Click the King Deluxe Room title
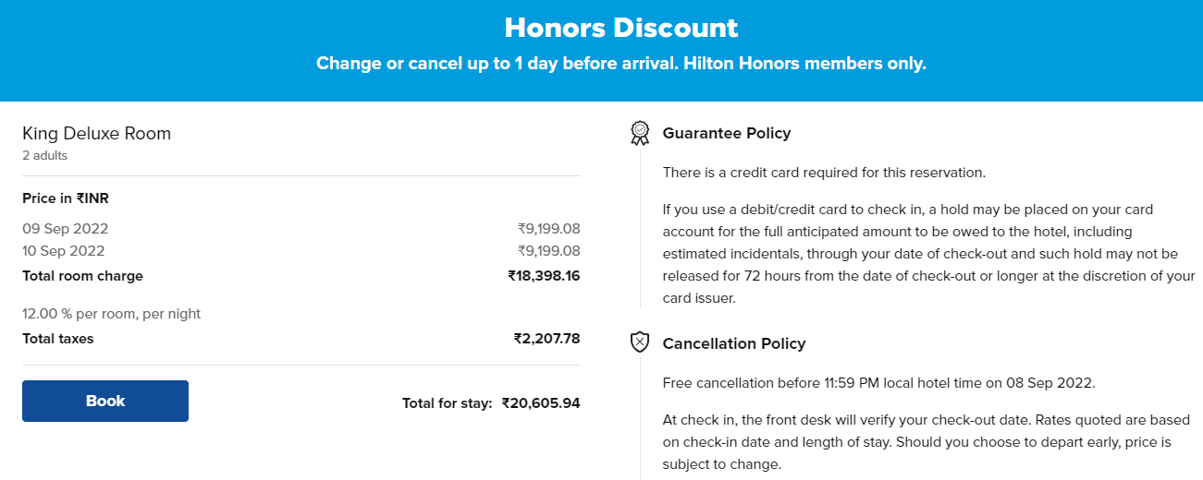1203x480 pixels. [97, 133]
